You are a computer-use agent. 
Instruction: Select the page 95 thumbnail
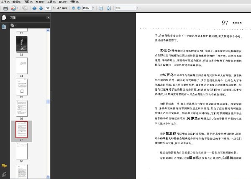(22, 87)
